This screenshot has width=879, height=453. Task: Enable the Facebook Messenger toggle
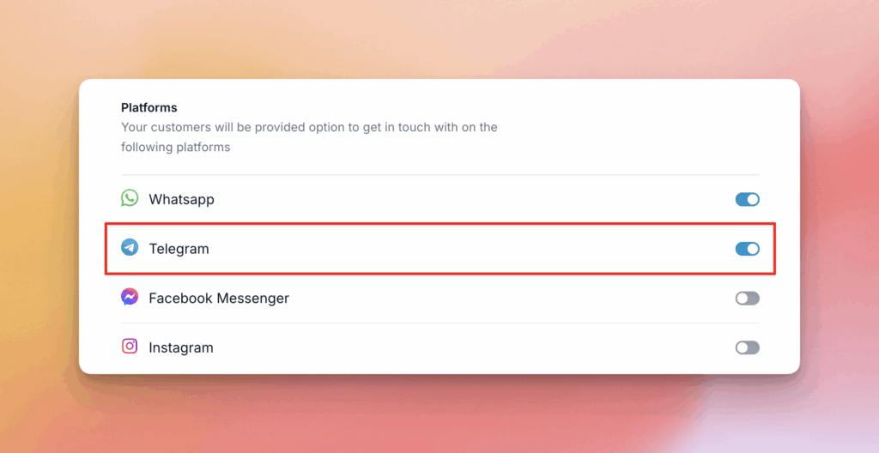pos(747,298)
